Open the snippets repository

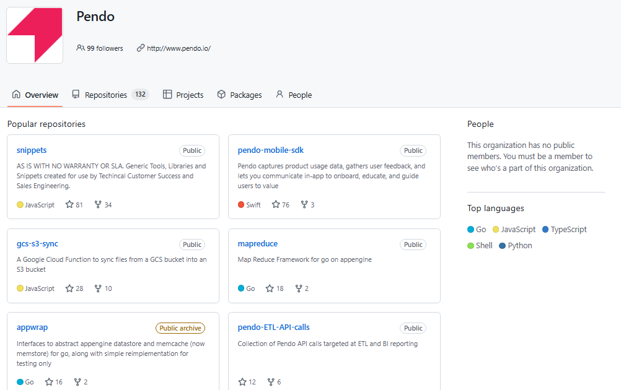coord(32,150)
